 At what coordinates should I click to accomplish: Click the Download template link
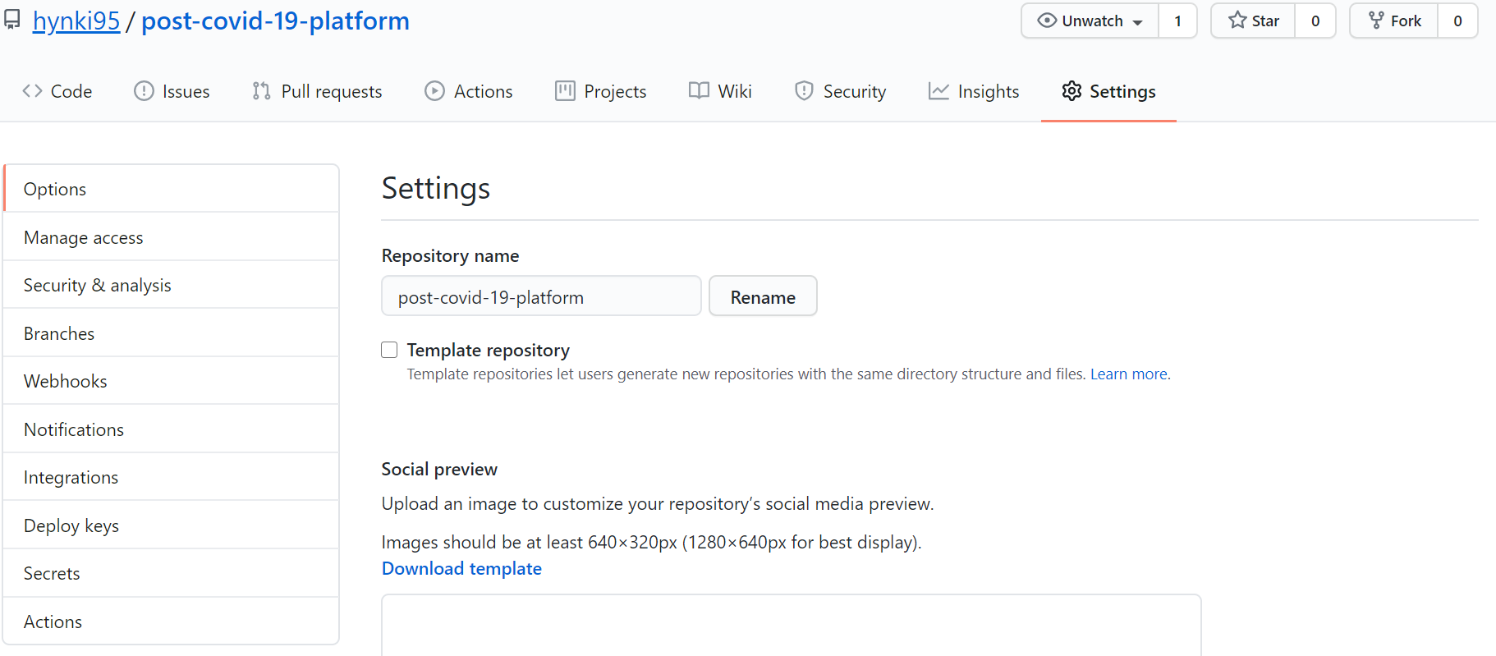461,568
